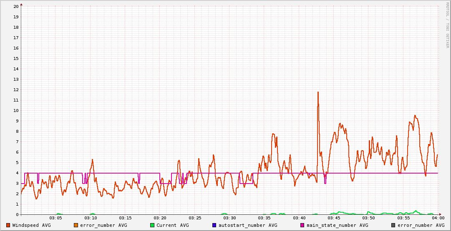This screenshot has height=231, width=451.
Task: Click the orange error_number legend swatch
Action: click(76, 225)
